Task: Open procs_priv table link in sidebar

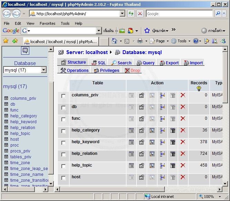Action: tap(20, 151)
